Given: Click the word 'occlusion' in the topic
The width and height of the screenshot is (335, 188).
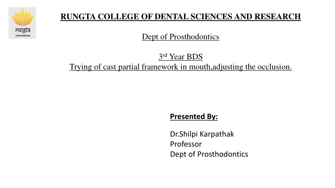Looking at the screenshot, I should point(273,67).
